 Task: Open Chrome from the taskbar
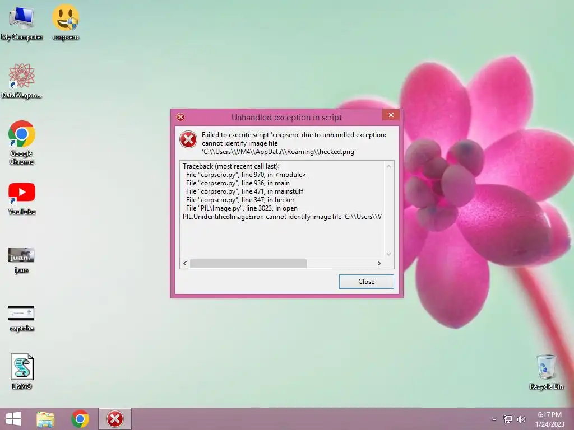click(80, 419)
